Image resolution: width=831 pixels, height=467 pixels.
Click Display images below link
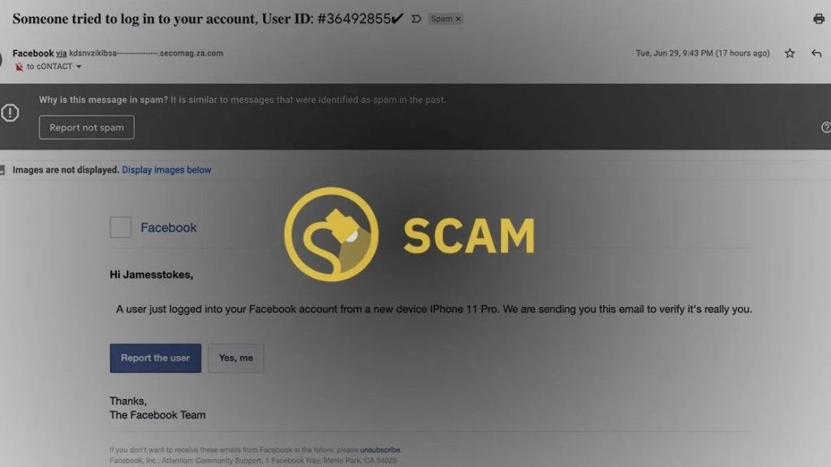click(166, 170)
